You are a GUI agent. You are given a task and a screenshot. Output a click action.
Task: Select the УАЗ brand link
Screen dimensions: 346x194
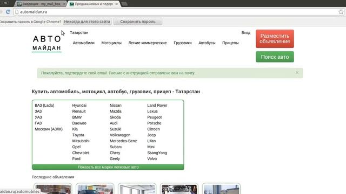[38, 117]
